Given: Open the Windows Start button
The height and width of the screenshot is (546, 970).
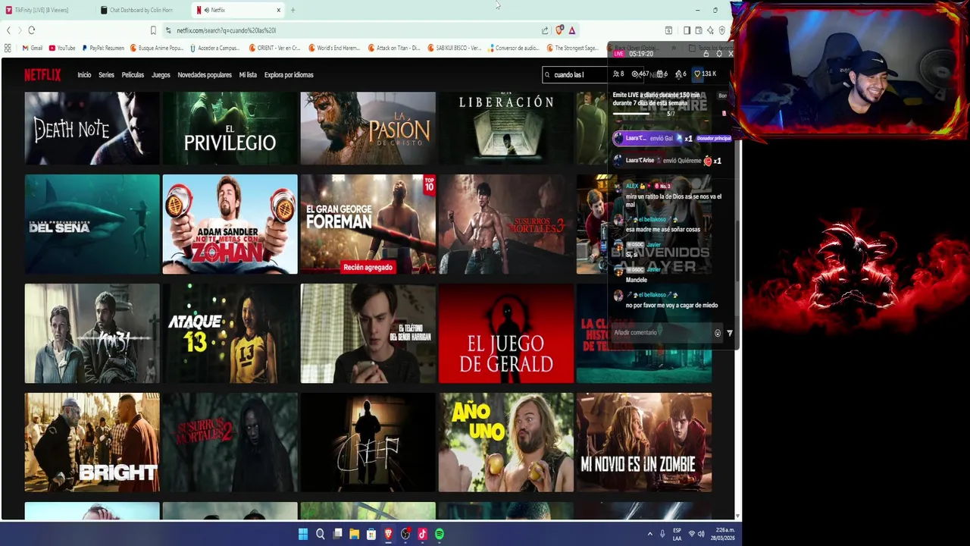Looking at the screenshot, I should coord(302,534).
